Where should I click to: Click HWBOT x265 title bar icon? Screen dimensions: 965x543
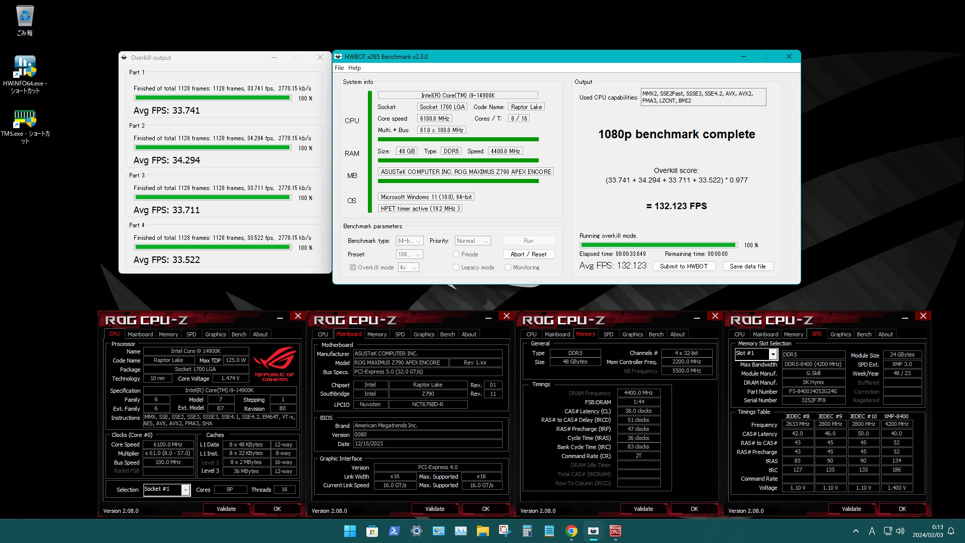[x=338, y=56]
